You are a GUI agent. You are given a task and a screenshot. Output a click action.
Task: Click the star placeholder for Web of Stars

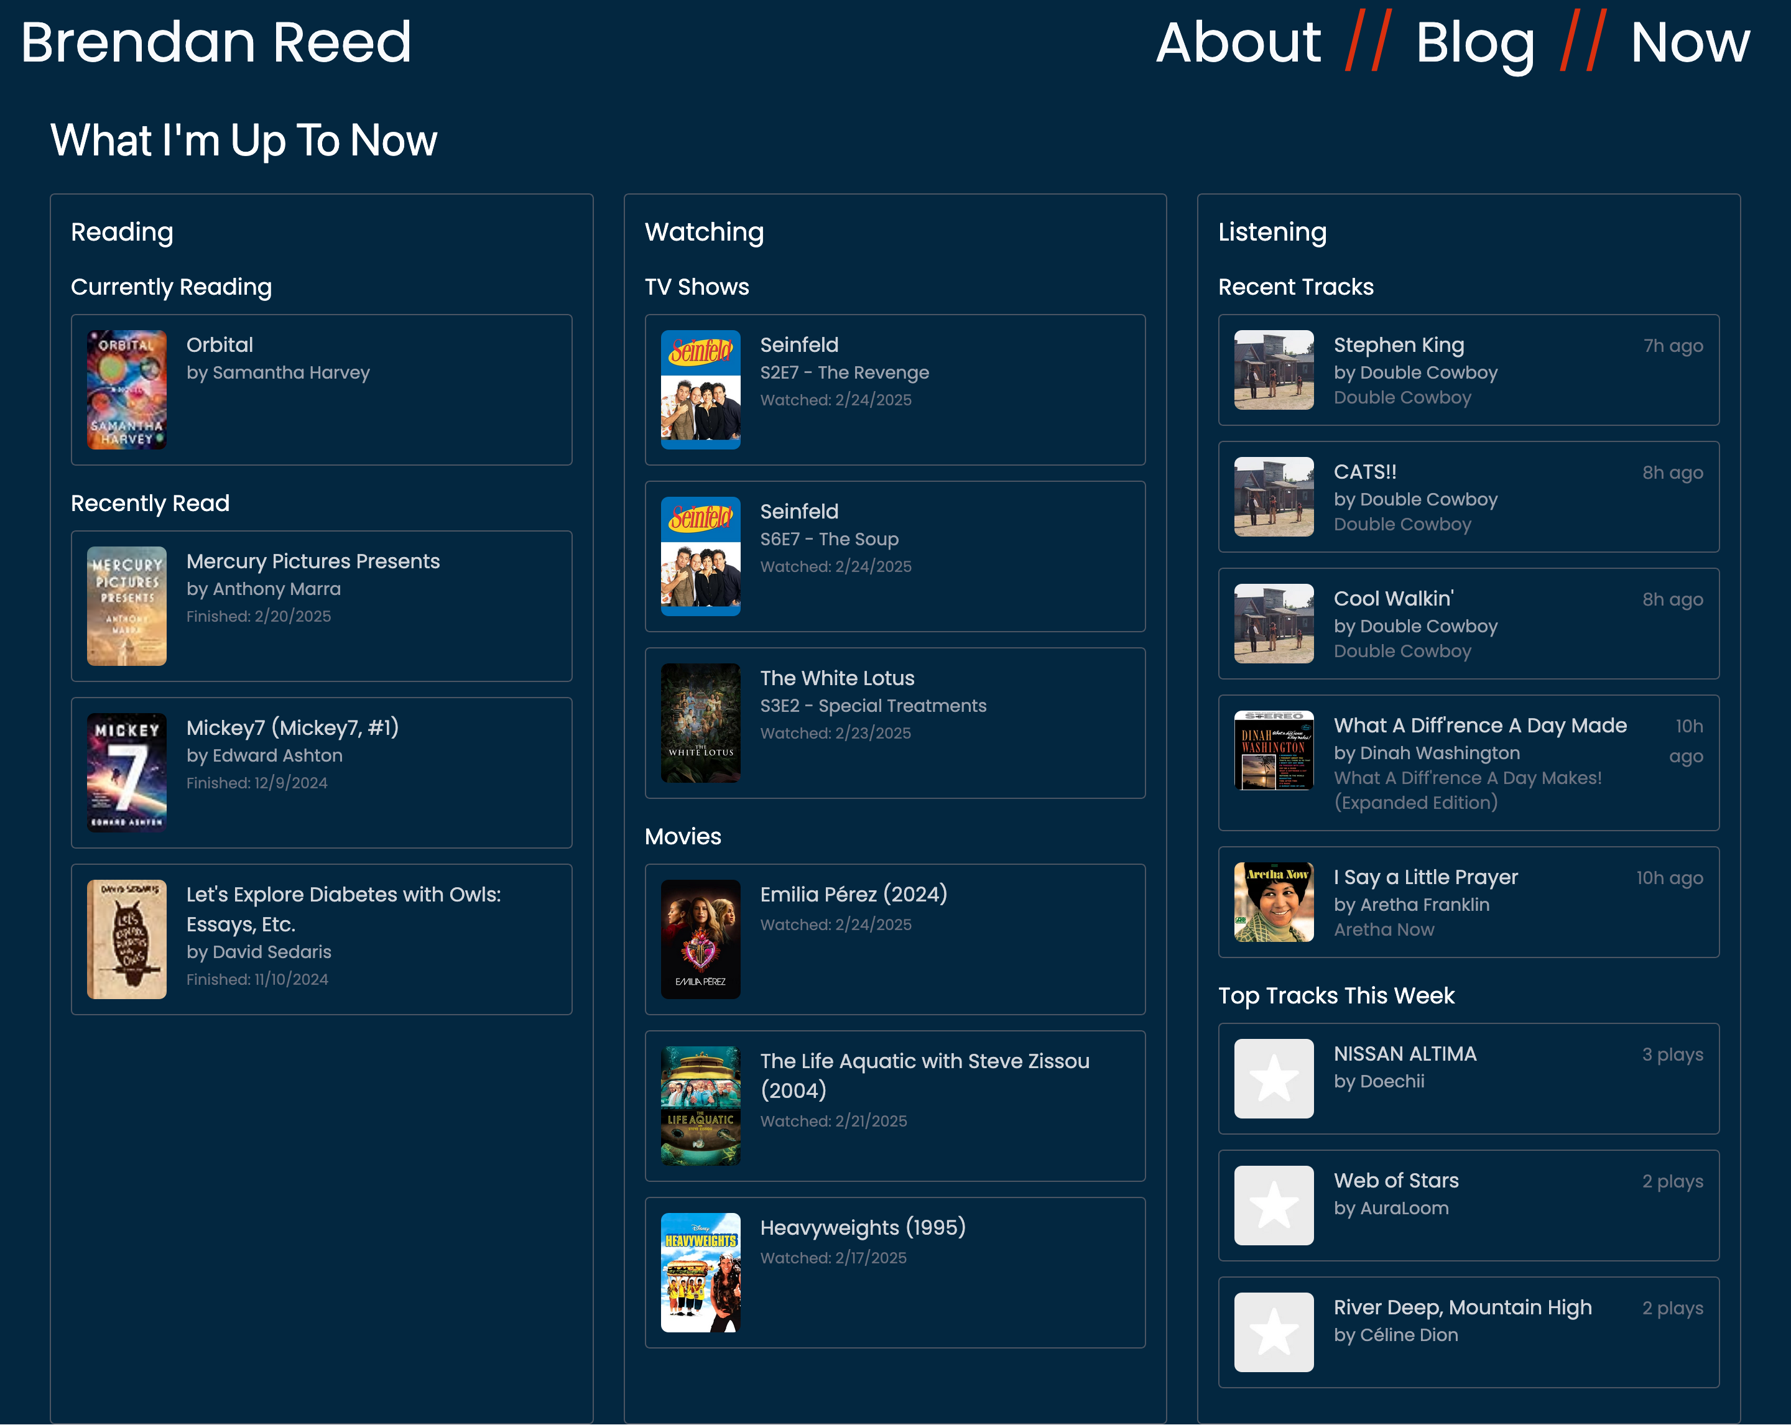[x=1274, y=1205]
